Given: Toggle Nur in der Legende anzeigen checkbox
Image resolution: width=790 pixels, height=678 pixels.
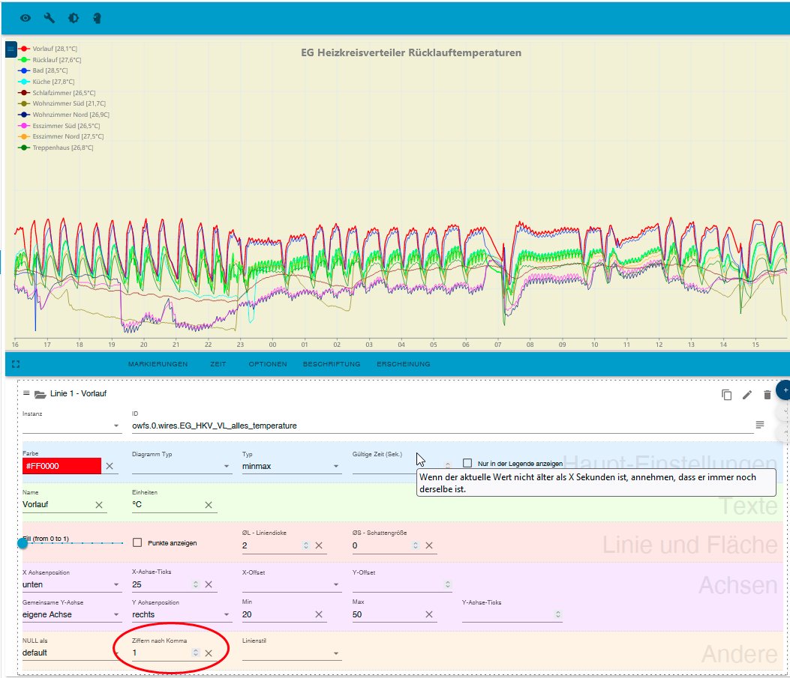Looking at the screenshot, I should click(467, 463).
